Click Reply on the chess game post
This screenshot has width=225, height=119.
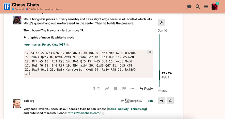point(146,89)
